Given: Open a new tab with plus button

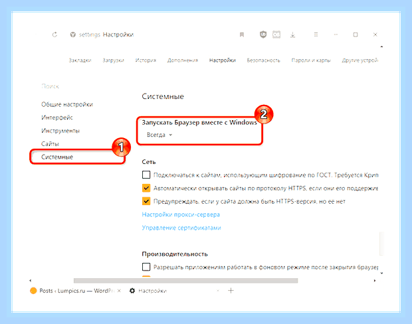Looking at the screenshot, I should coord(231,291).
